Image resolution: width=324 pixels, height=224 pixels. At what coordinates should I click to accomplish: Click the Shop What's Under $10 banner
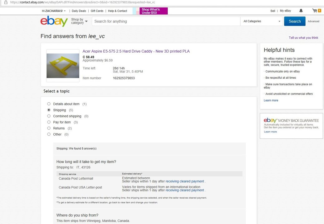[154, 11]
